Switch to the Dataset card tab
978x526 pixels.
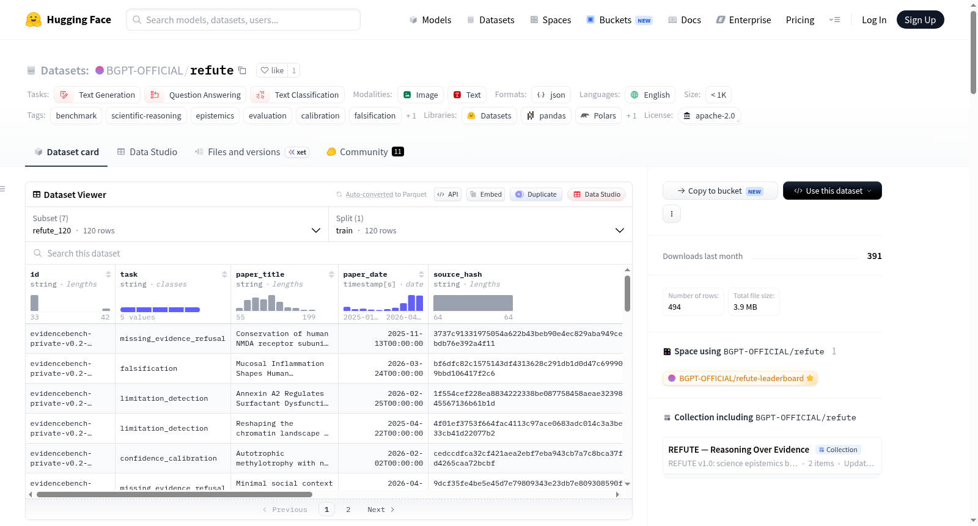pos(66,152)
